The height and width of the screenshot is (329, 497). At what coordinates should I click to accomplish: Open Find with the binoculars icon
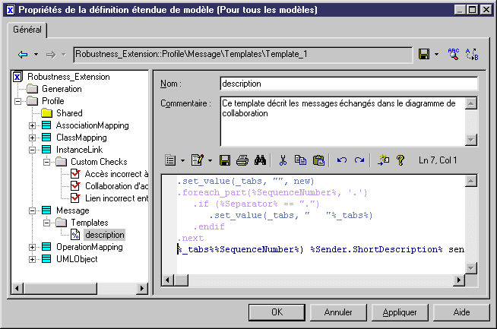click(x=259, y=160)
